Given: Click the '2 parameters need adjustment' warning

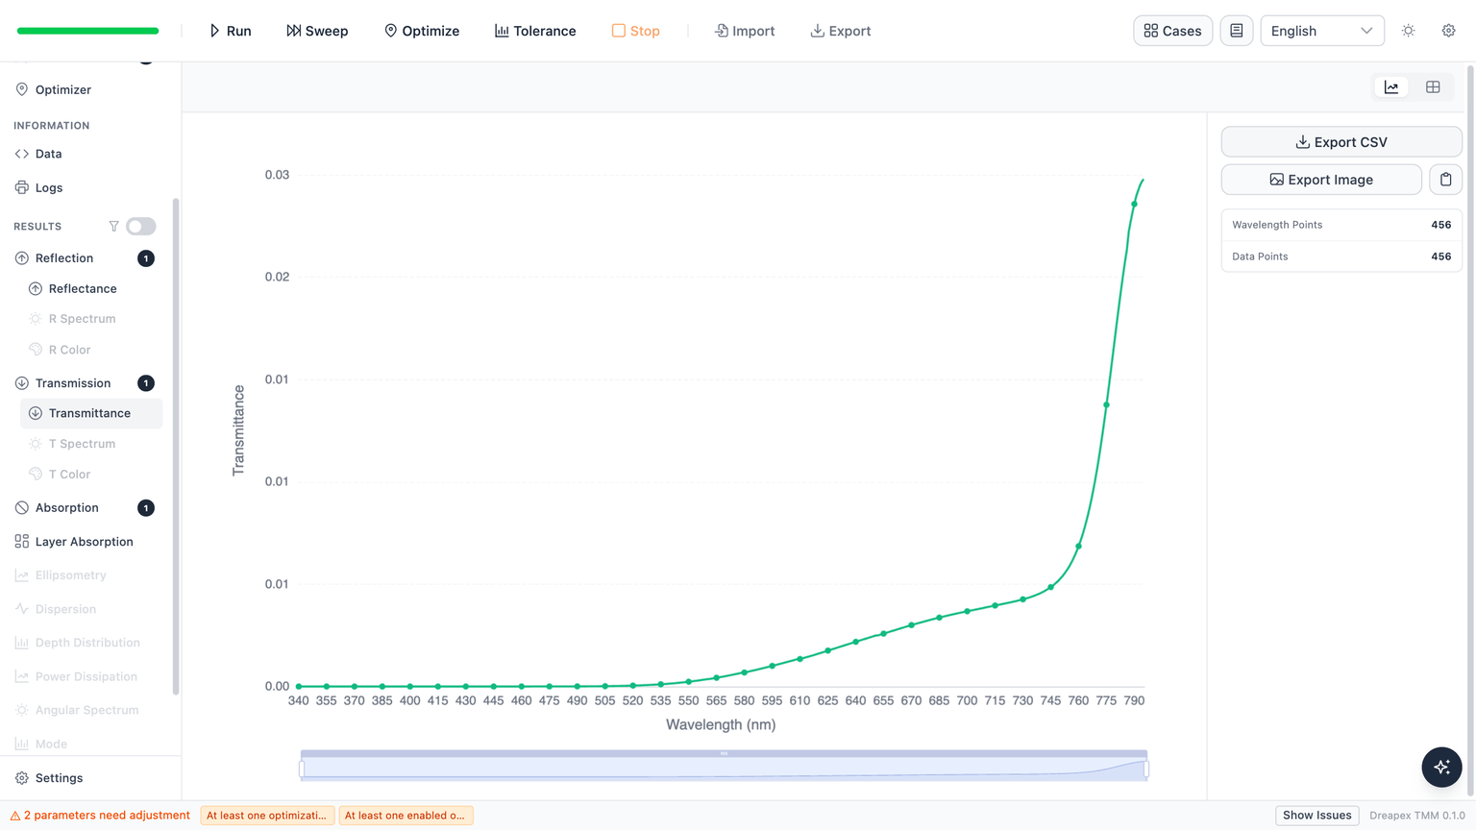Looking at the screenshot, I should [x=100, y=816].
